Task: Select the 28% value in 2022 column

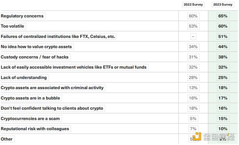Action: point(193,77)
